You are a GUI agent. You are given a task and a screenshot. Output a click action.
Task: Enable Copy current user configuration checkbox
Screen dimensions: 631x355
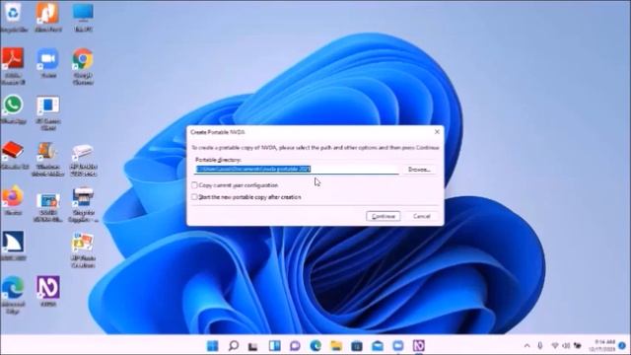[x=195, y=185]
